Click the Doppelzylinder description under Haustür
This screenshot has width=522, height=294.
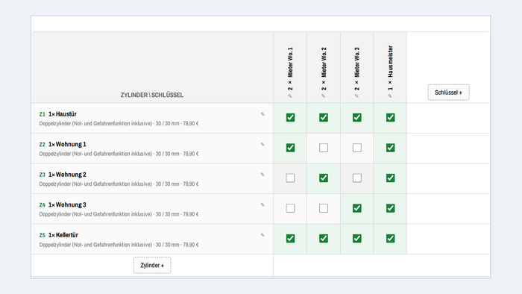pos(119,124)
